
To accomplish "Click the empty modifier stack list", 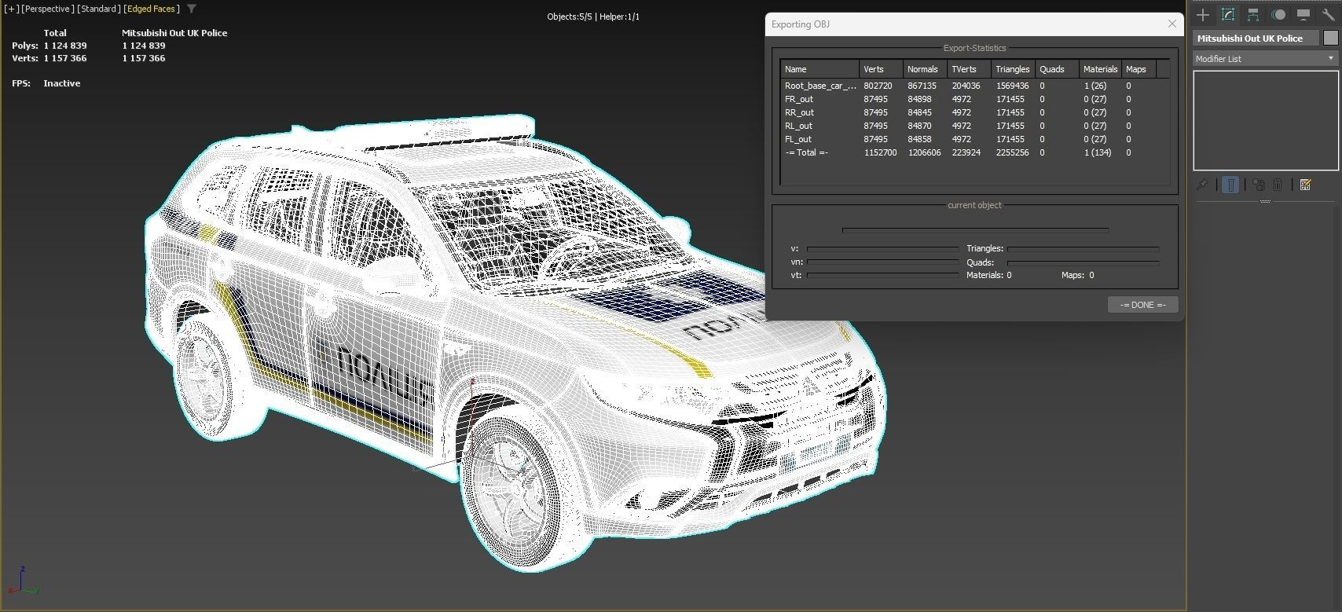I will (1266, 120).
